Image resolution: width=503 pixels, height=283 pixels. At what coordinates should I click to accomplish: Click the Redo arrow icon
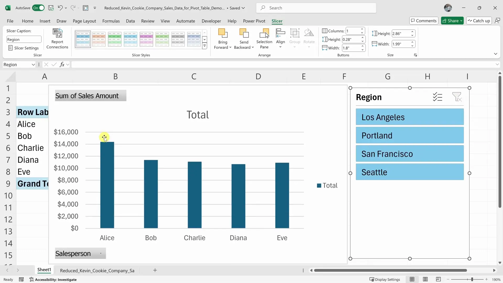click(73, 8)
